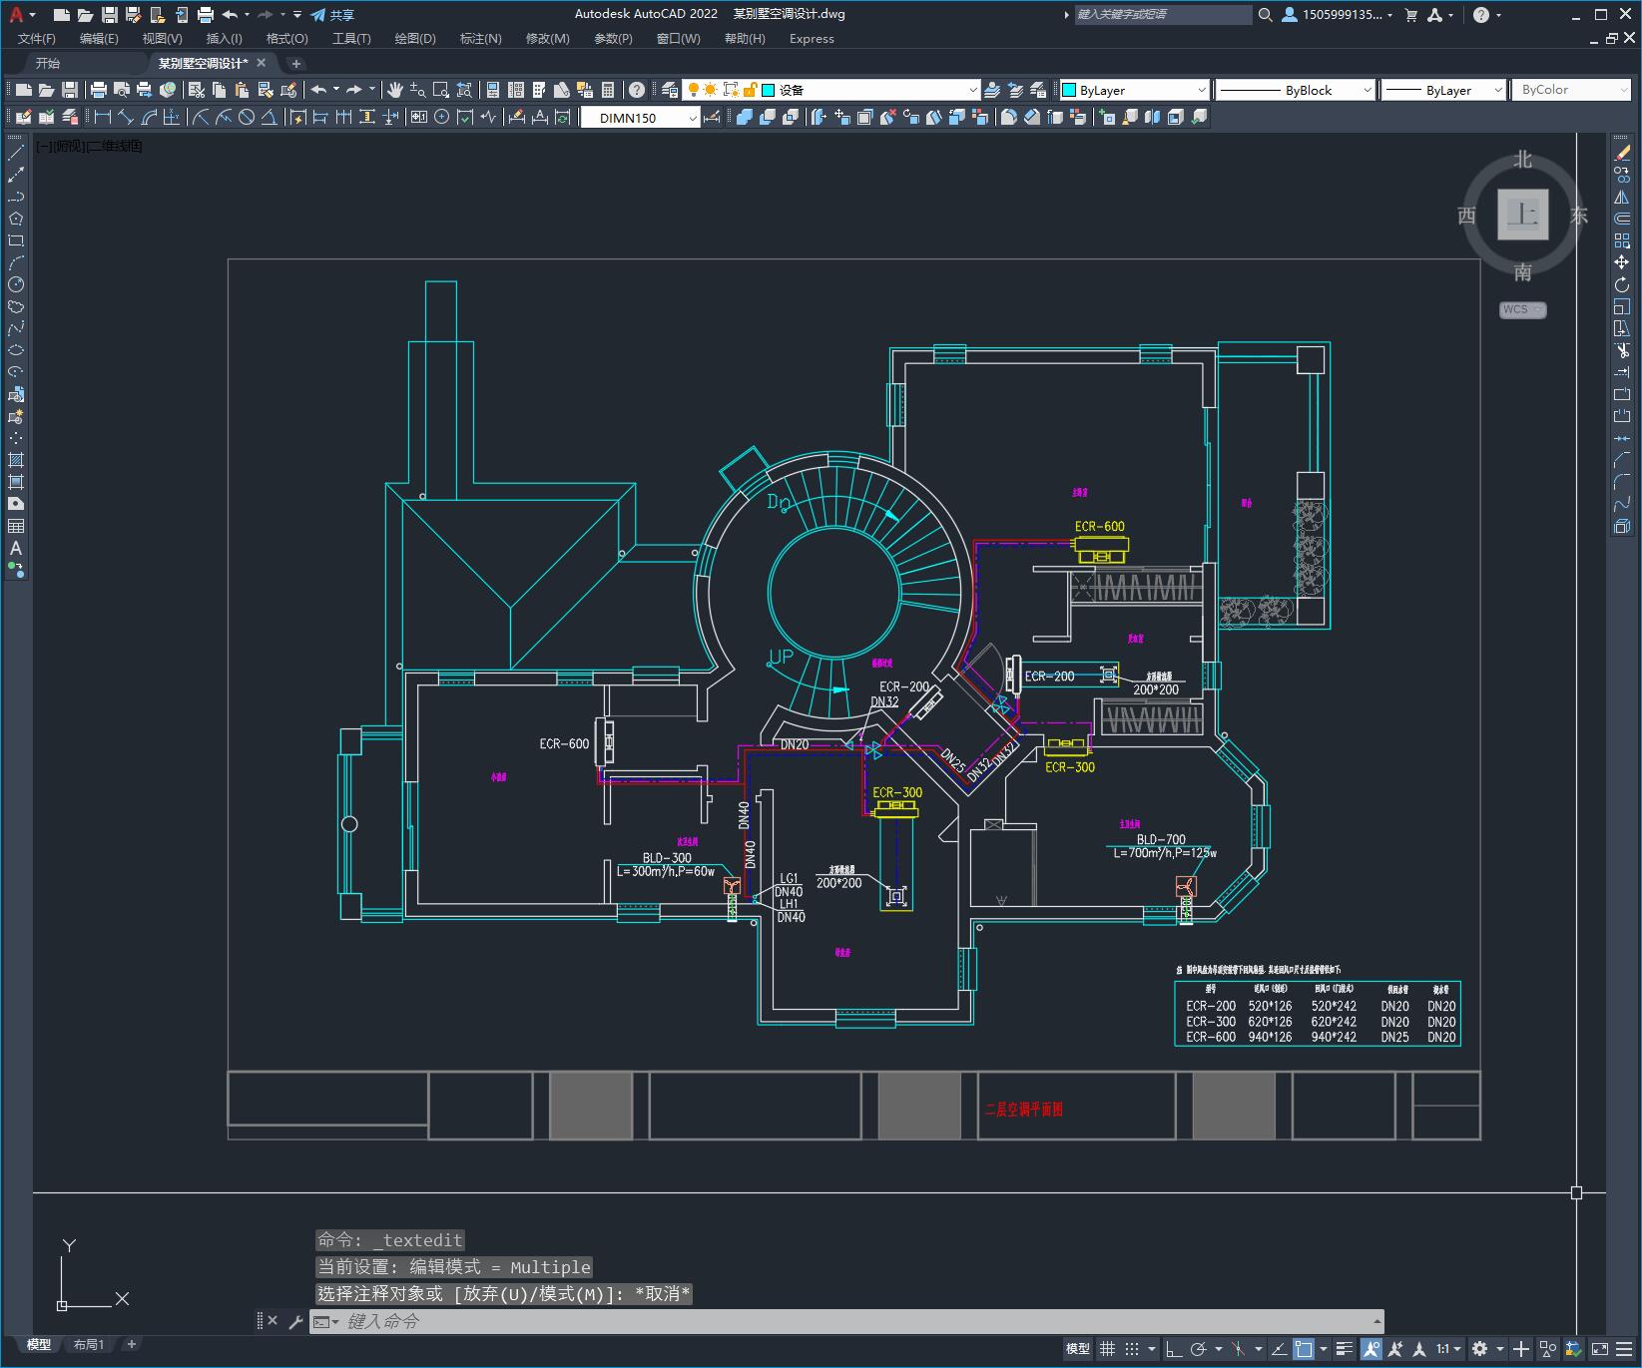Open the ByLayer color dropdown

pos(1134,90)
